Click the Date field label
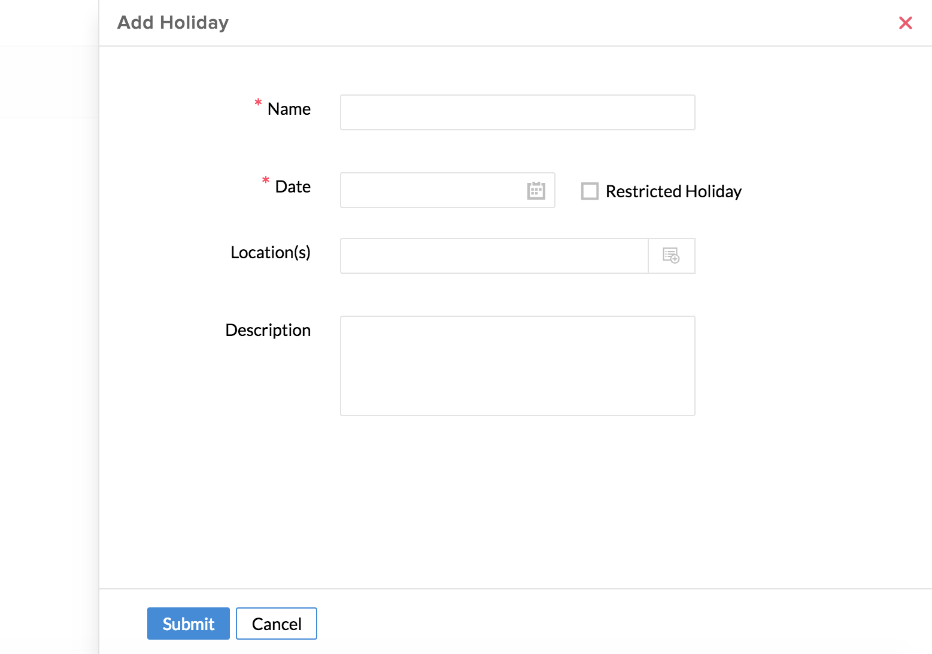Viewport: 932px width, 654px height. click(293, 187)
